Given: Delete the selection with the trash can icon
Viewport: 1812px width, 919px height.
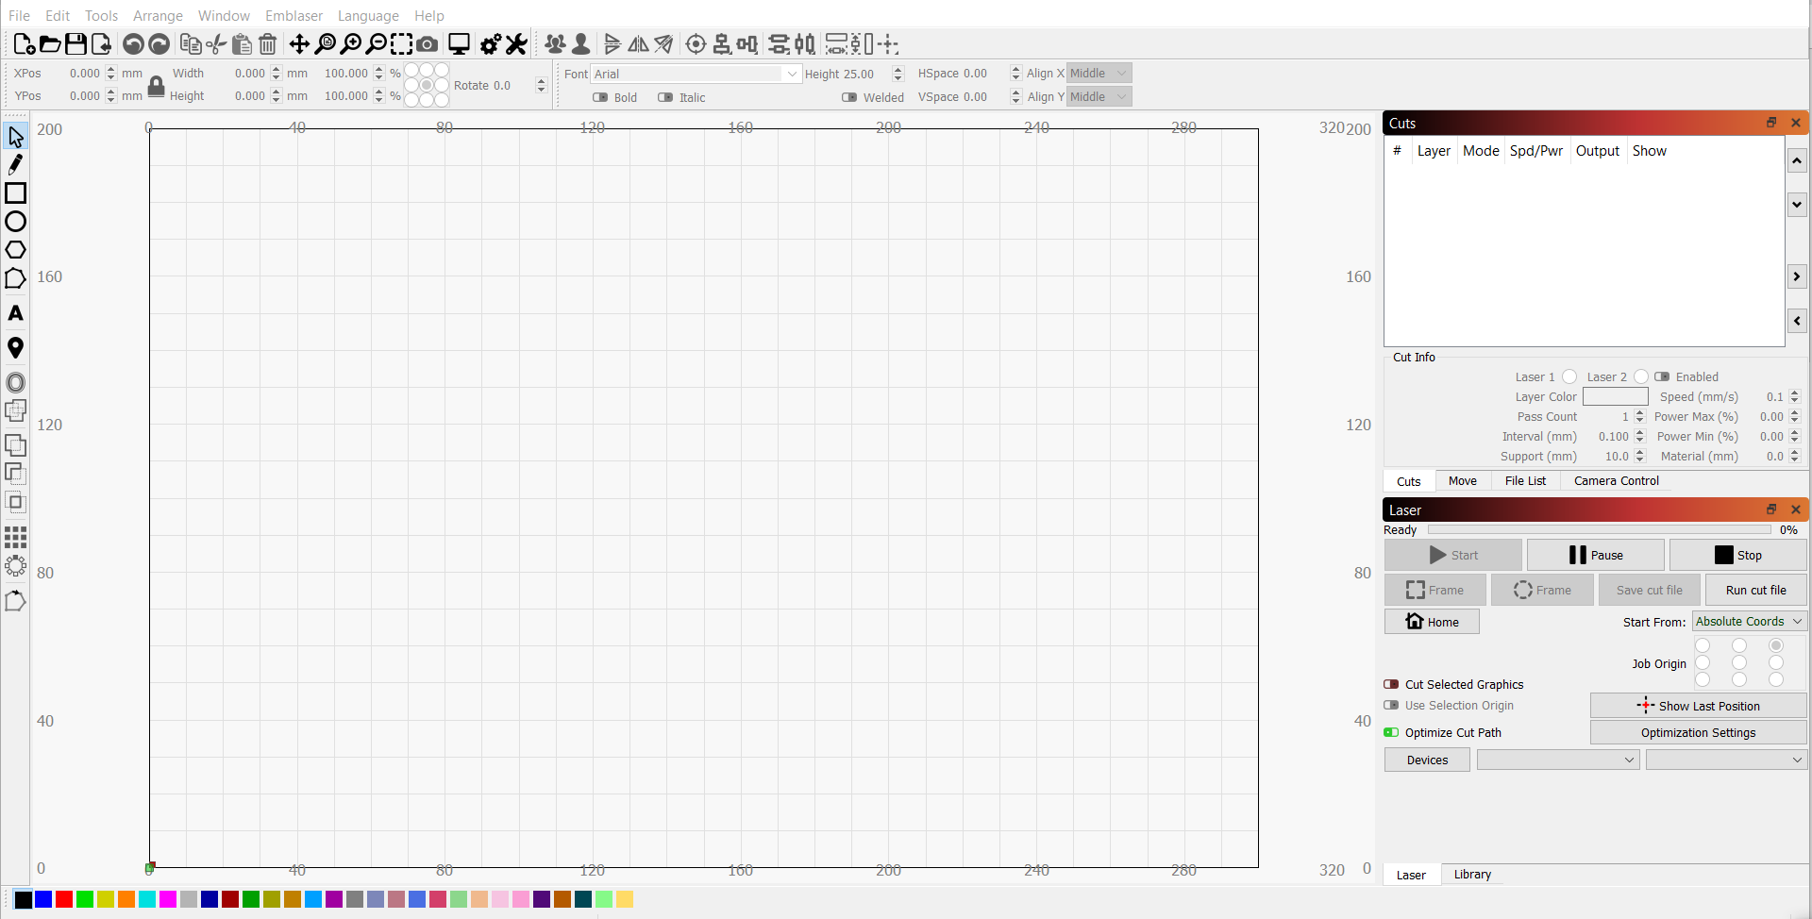Looking at the screenshot, I should pos(268,43).
